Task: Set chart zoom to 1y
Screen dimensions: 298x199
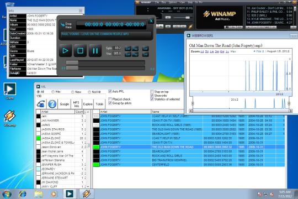Action: (227, 51)
